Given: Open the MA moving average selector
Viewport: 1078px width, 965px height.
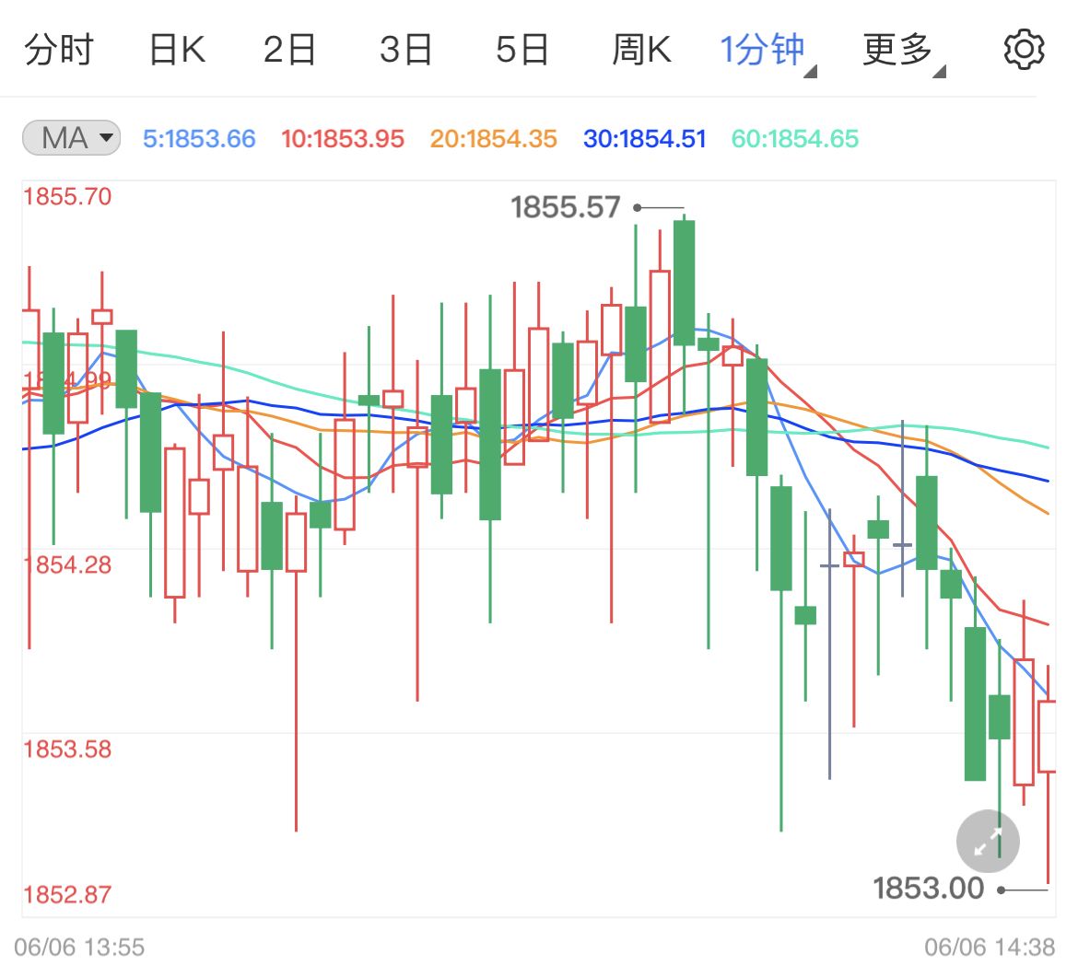Looking at the screenshot, I should point(69,137).
